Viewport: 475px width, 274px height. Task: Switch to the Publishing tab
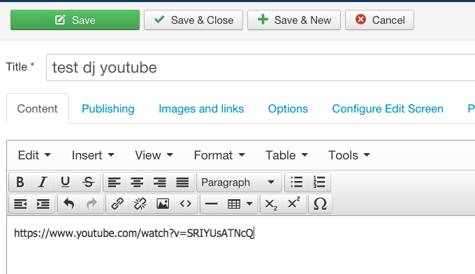108,108
